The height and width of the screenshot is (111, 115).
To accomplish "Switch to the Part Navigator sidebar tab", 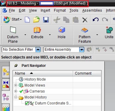I will pyautogui.click(x=6, y=97).
